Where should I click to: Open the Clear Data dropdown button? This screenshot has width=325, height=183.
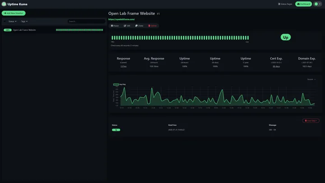click(311, 121)
